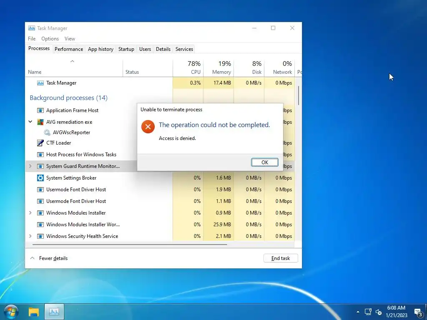Click the Task Manager process row icon
The width and height of the screenshot is (427, 320).
coord(40,83)
